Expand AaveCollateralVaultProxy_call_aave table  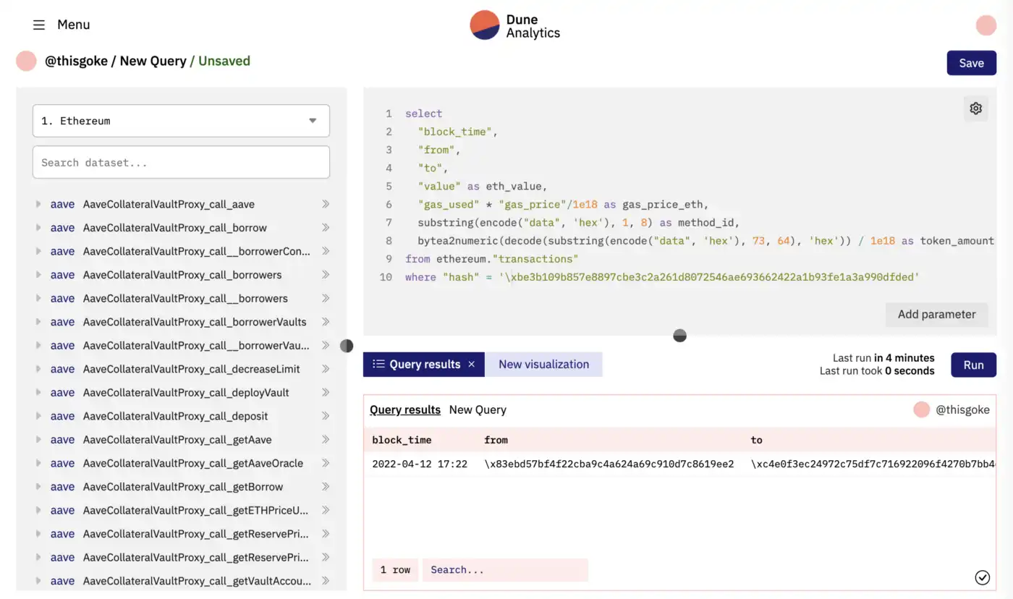[x=38, y=204]
